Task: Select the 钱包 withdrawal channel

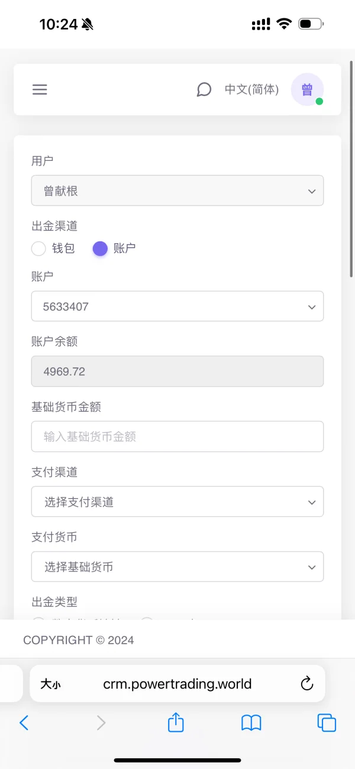Action: tap(39, 248)
